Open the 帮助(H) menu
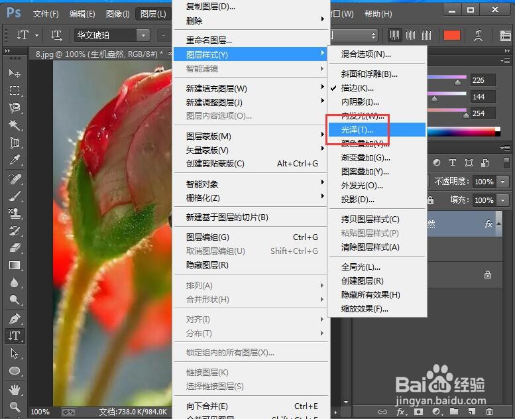This screenshot has width=515, height=419. (x=378, y=14)
